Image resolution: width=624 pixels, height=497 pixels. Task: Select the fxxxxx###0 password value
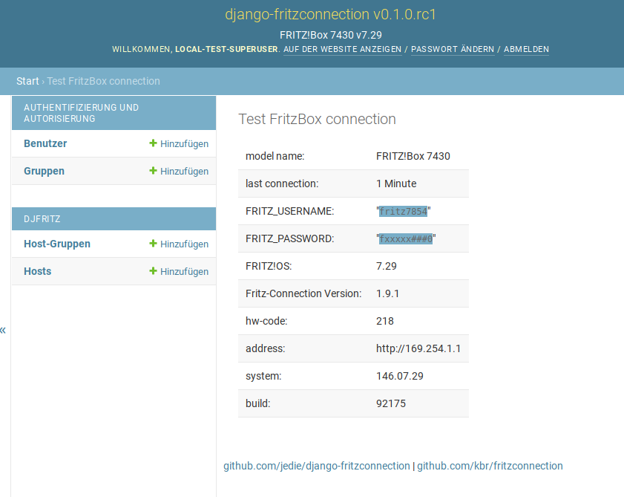(x=406, y=238)
